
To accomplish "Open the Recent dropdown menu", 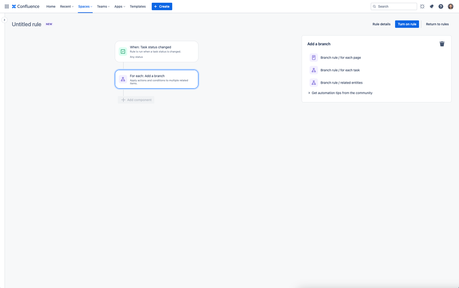I will [67, 6].
